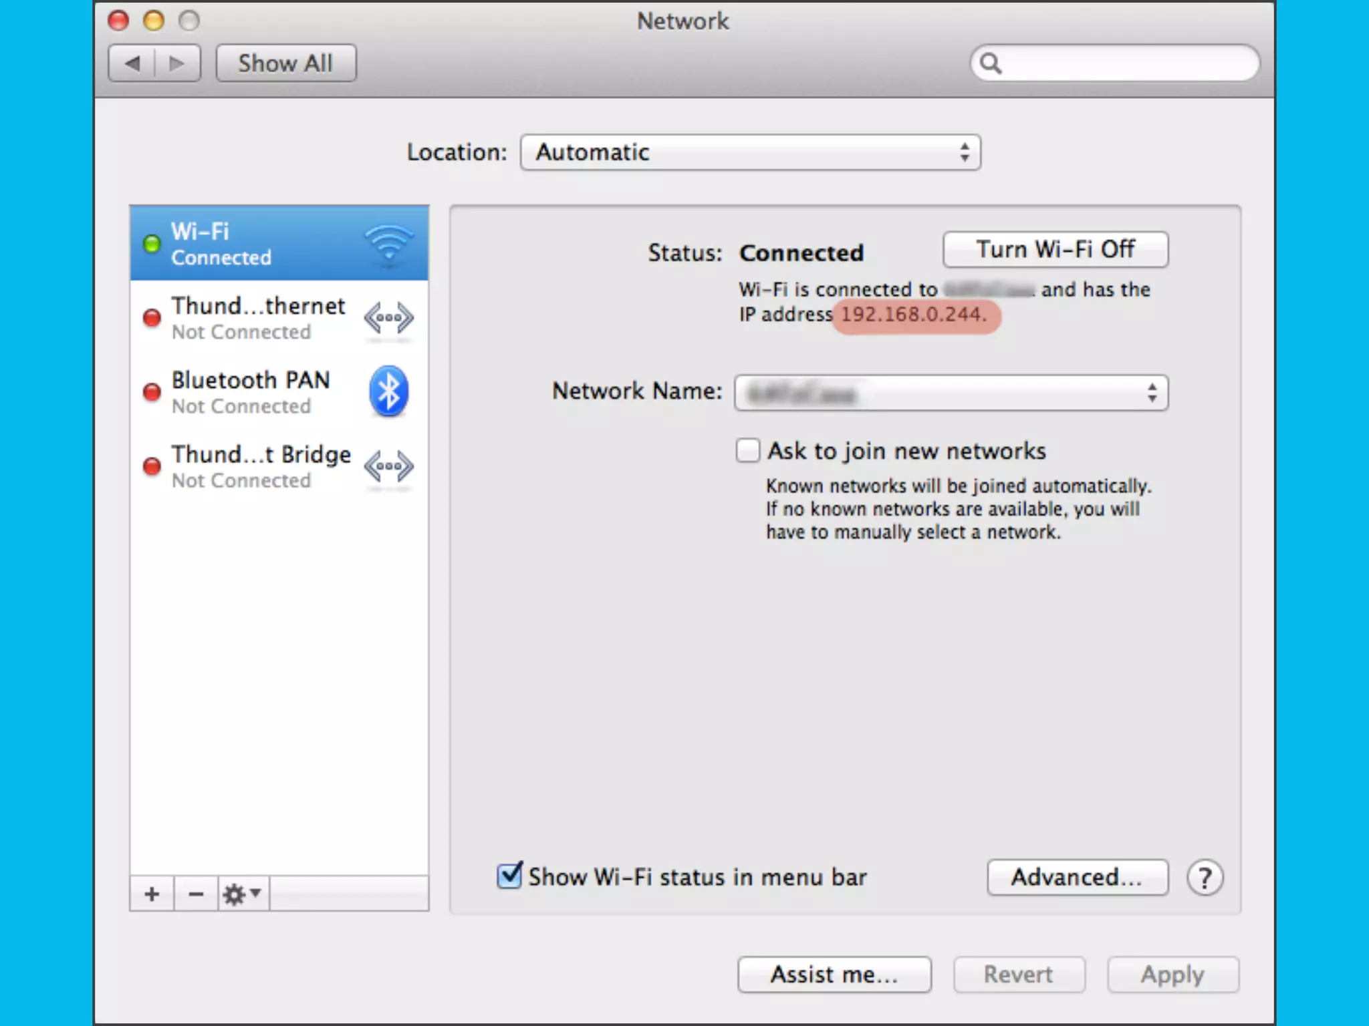Click the Bluetooth PAN icon
The image size is (1369, 1026).
388,391
